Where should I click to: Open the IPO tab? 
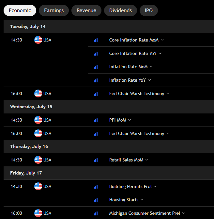point(149,10)
